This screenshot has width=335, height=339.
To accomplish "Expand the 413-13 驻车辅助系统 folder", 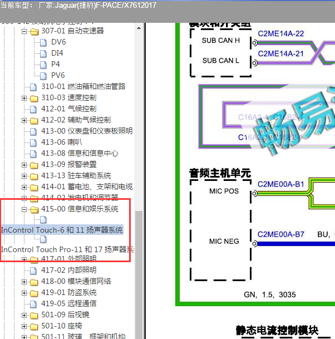I will [x=24, y=176].
